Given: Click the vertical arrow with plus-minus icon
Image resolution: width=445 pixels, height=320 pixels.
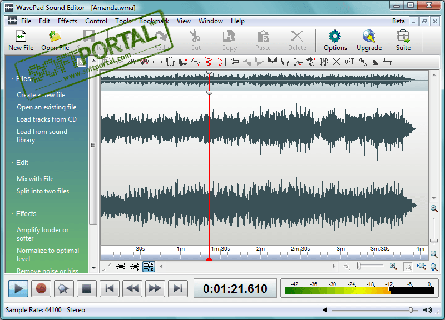Looking at the screenshot, I should [x=298, y=62].
